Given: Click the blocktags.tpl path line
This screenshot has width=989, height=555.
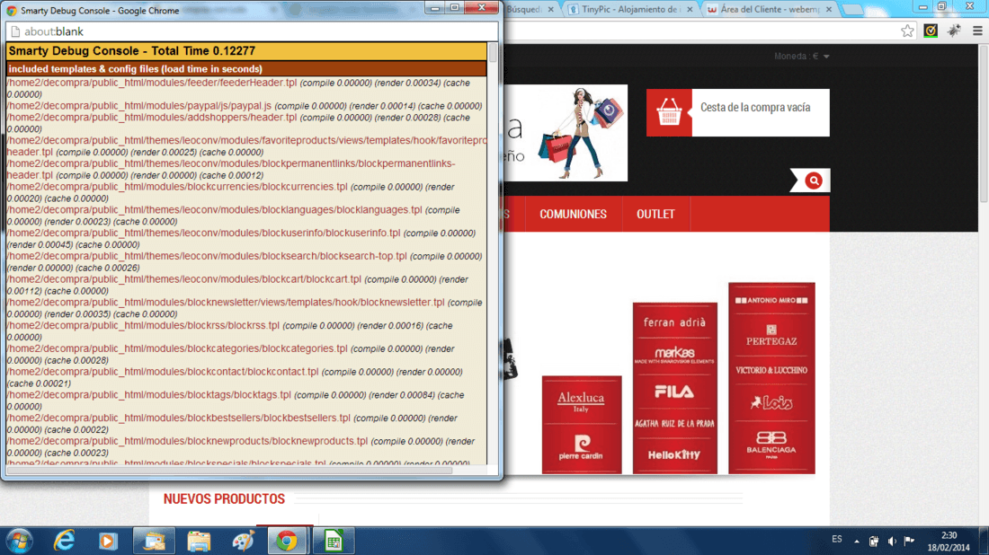Looking at the screenshot, I should tap(149, 395).
